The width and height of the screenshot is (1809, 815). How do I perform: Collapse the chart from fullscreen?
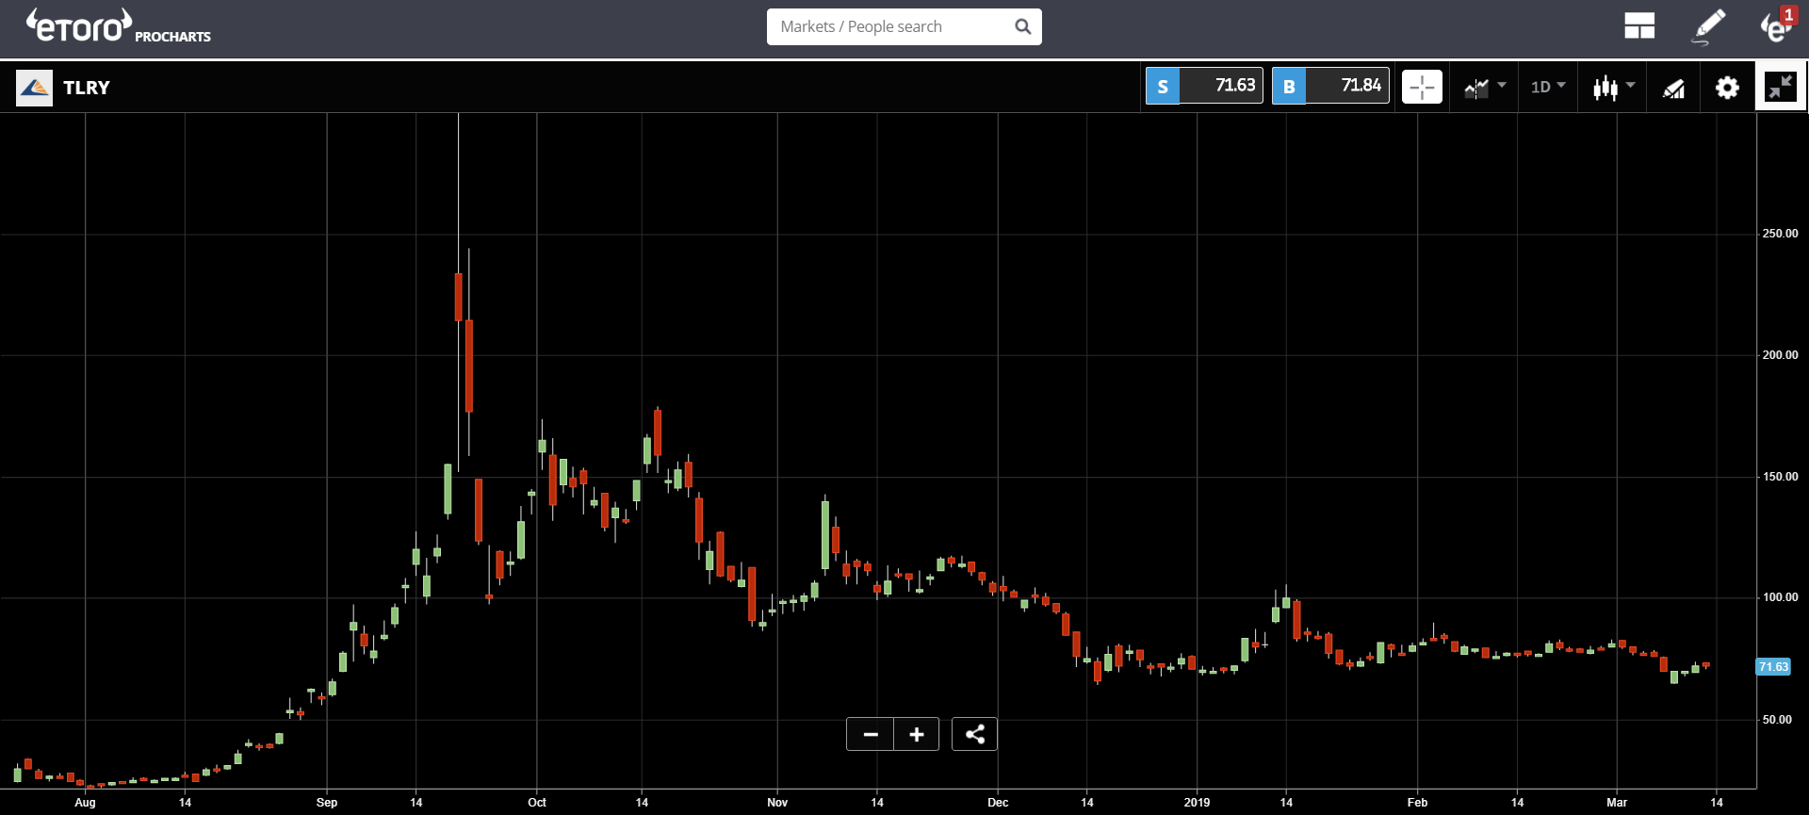tap(1781, 88)
